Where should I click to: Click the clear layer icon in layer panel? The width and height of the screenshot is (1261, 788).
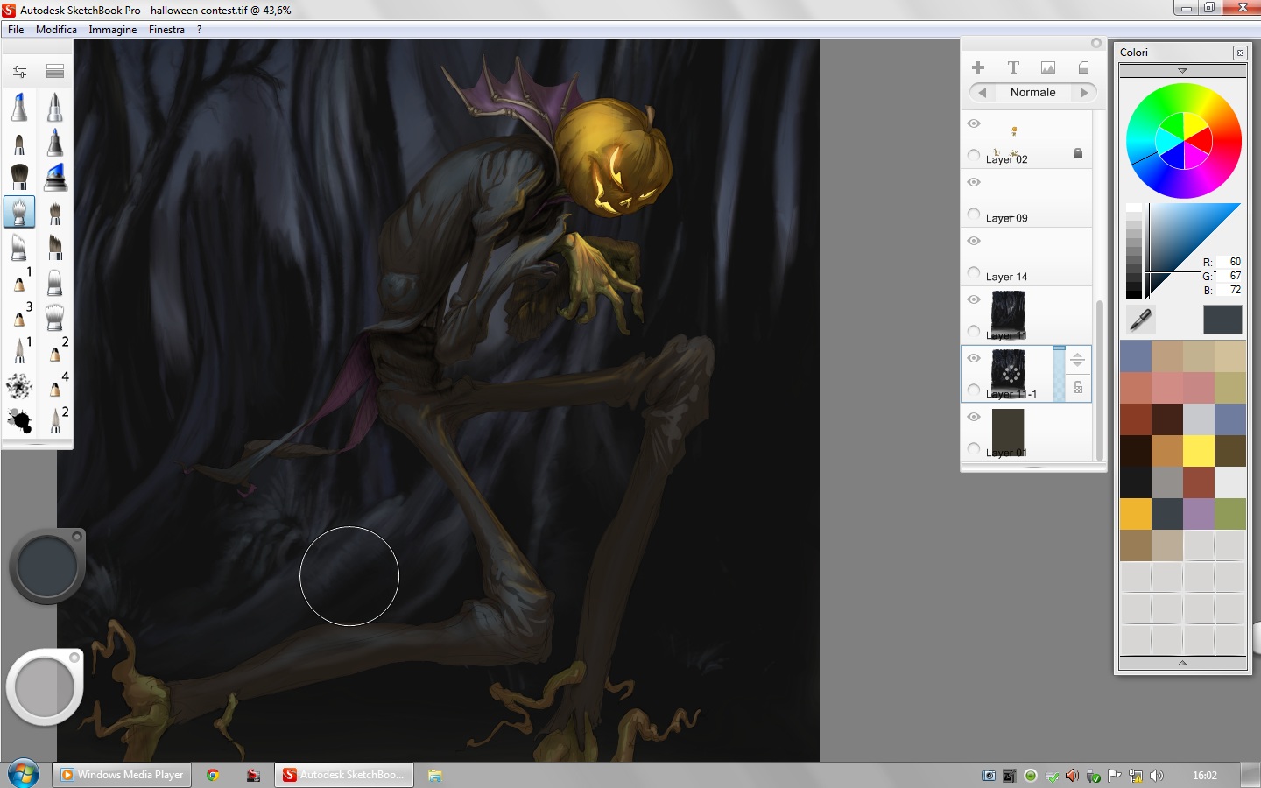1083,67
